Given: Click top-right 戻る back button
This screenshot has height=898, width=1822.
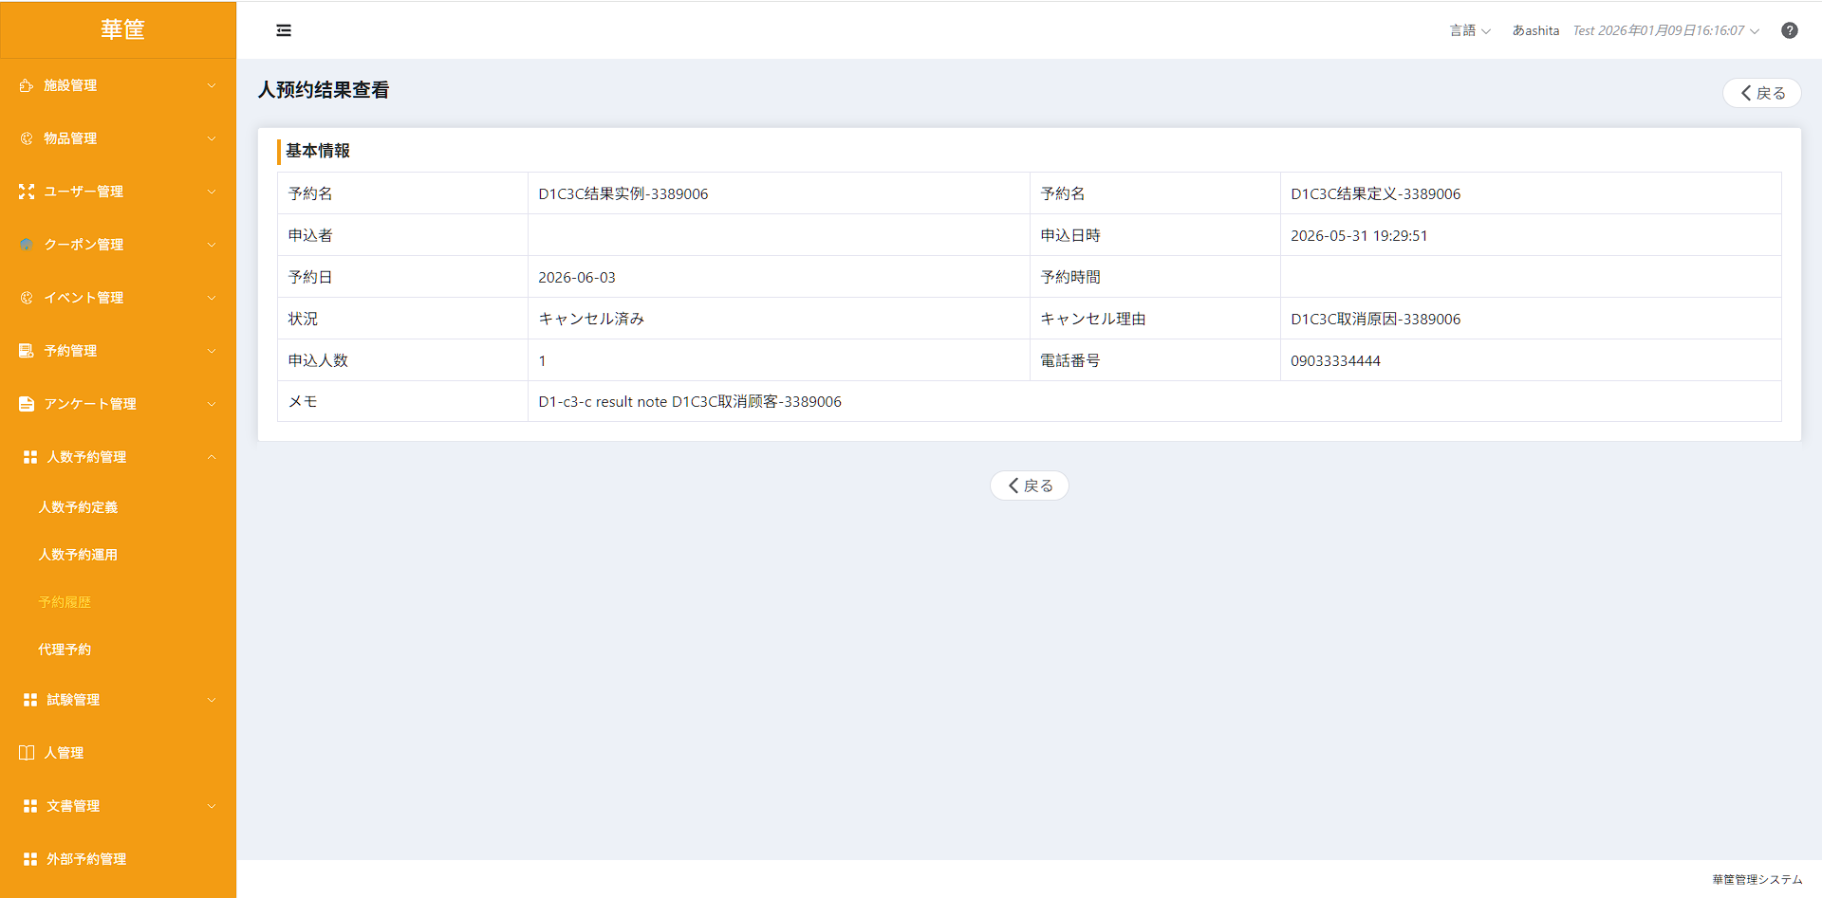Looking at the screenshot, I should pyautogui.click(x=1762, y=93).
